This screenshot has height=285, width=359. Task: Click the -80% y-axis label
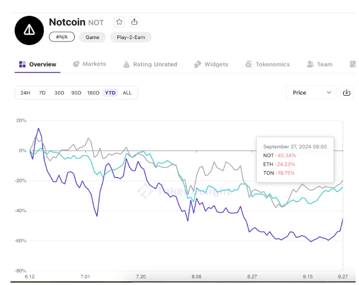click(21, 271)
